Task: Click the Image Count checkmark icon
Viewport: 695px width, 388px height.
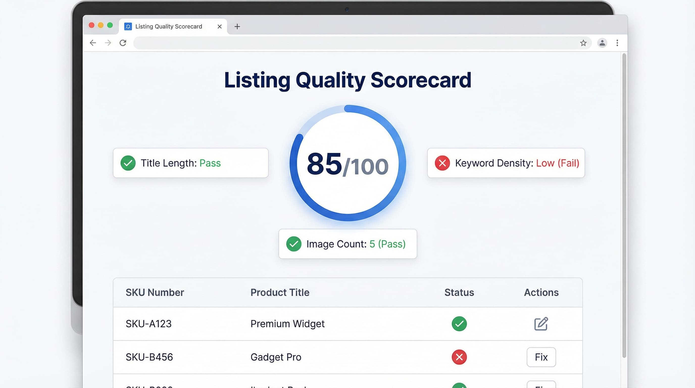Action: point(294,244)
